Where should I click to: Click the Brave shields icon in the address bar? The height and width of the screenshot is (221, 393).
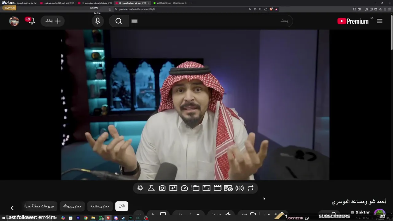click(271, 9)
